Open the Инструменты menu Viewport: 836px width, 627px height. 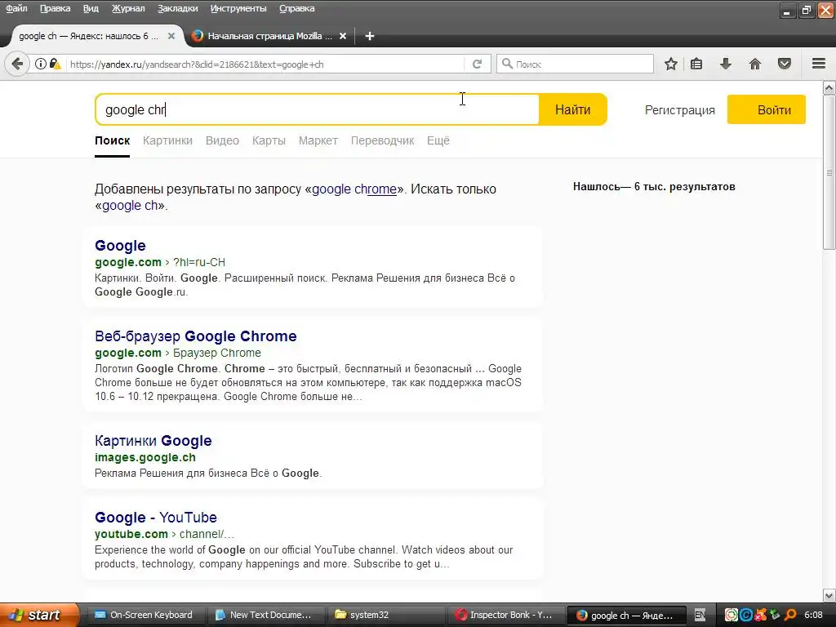[x=238, y=8]
